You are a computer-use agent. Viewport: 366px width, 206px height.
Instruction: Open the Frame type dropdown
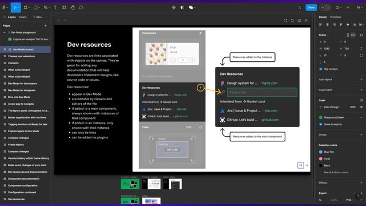click(324, 35)
